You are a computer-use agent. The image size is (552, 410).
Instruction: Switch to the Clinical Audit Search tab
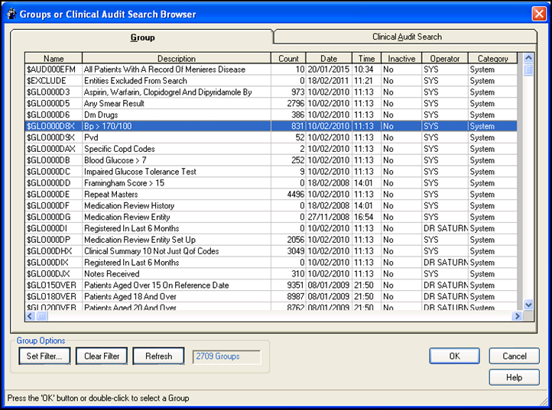point(406,37)
